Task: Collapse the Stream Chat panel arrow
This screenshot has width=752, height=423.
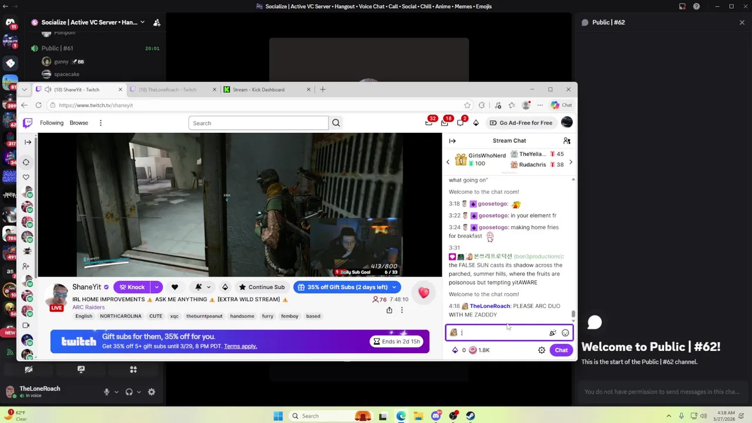Action: [452, 141]
